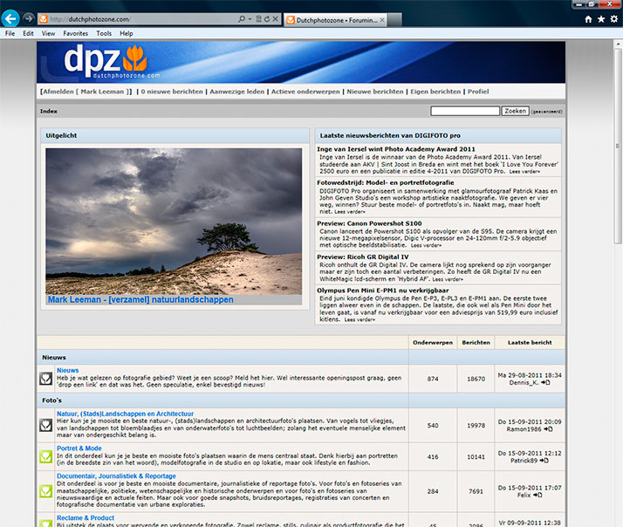The height and width of the screenshot is (527, 623).
Task: Open Mark Leeman natuurlandschappen caption link
Action: (x=140, y=299)
